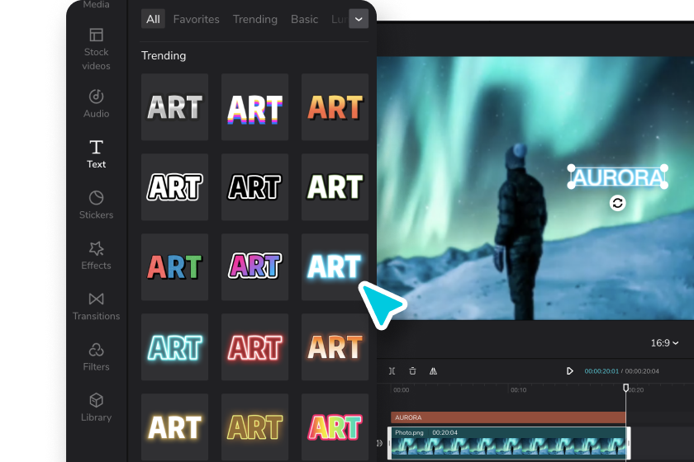This screenshot has width=694, height=462.
Task: Open the Library panel
Action: pos(96,408)
